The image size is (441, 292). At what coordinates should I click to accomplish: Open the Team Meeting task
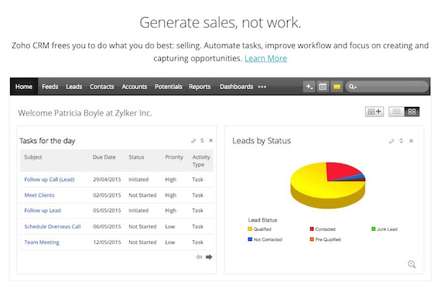[42, 242]
